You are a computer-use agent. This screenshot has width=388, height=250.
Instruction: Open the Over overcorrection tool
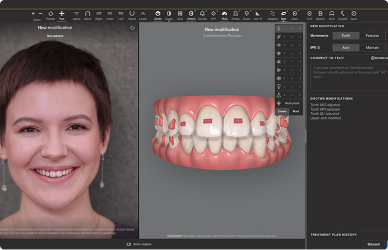click(x=295, y=15)
